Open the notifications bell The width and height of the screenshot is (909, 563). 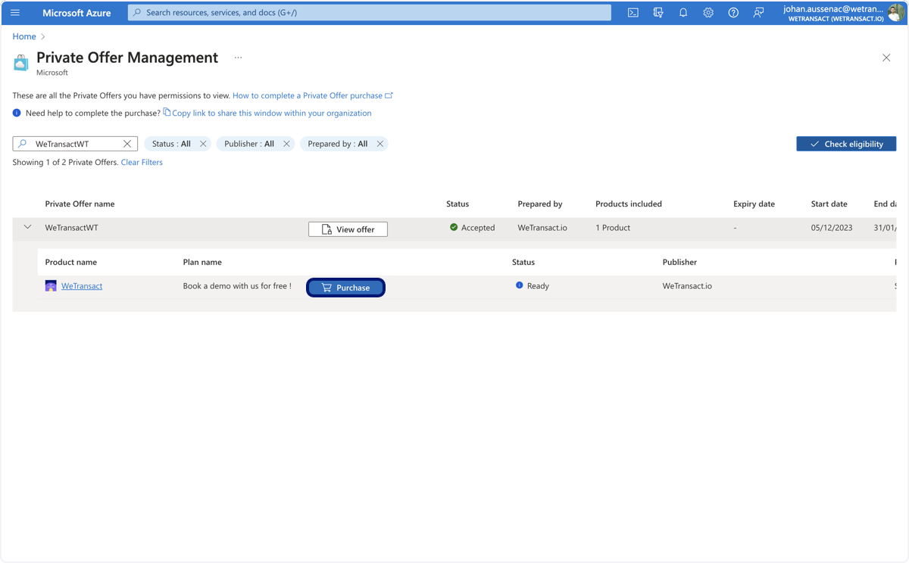683,13
